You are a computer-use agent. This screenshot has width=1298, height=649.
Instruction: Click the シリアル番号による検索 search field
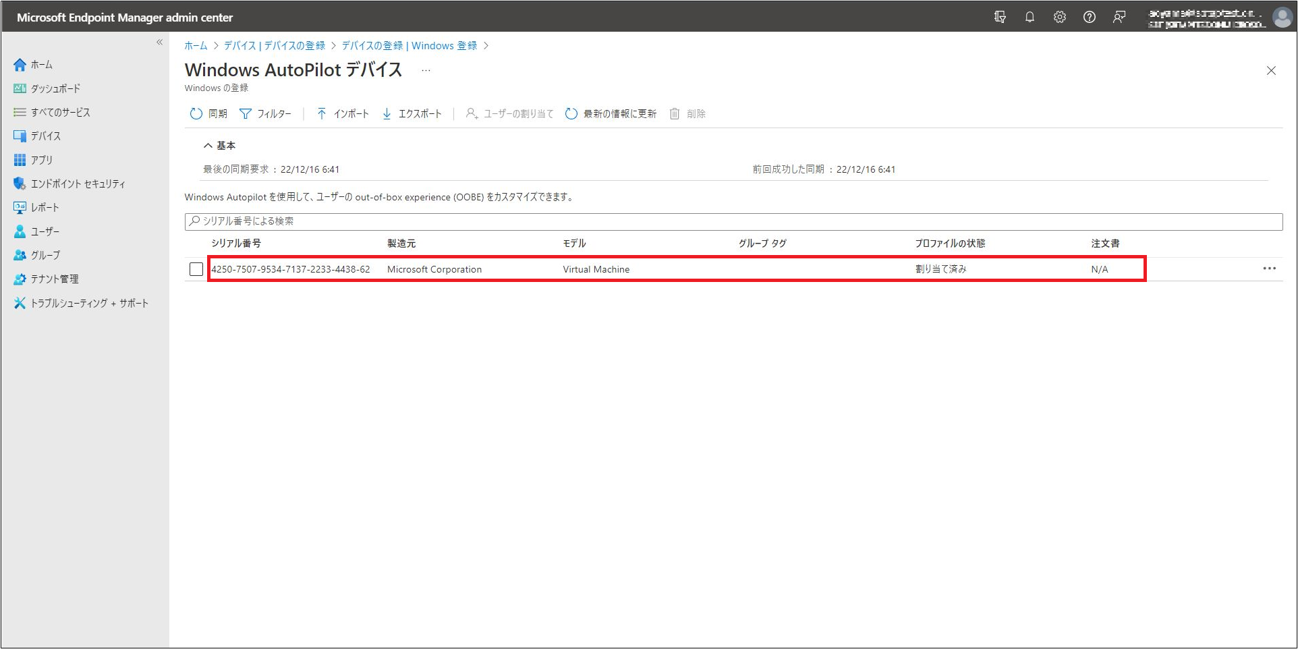[733, 221]
